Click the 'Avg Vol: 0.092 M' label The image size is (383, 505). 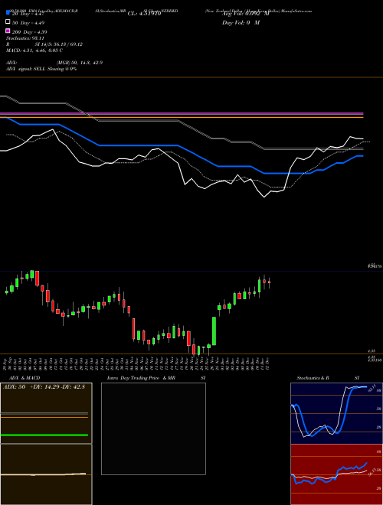[246, 14]
